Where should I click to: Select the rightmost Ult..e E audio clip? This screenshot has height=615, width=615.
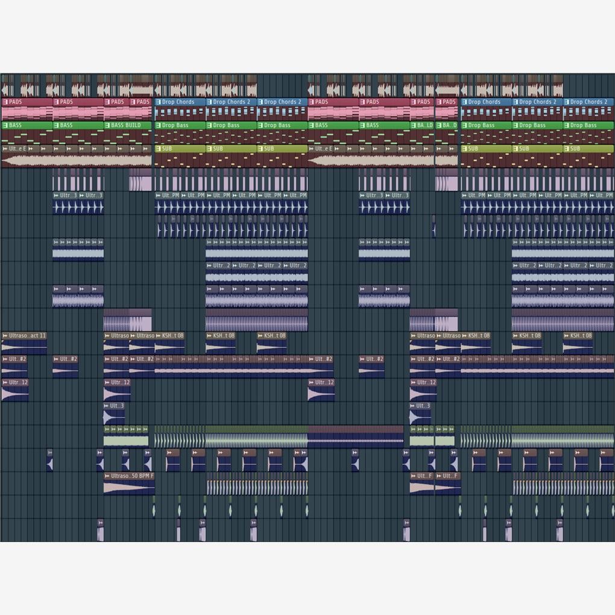[x=321, y=156]
